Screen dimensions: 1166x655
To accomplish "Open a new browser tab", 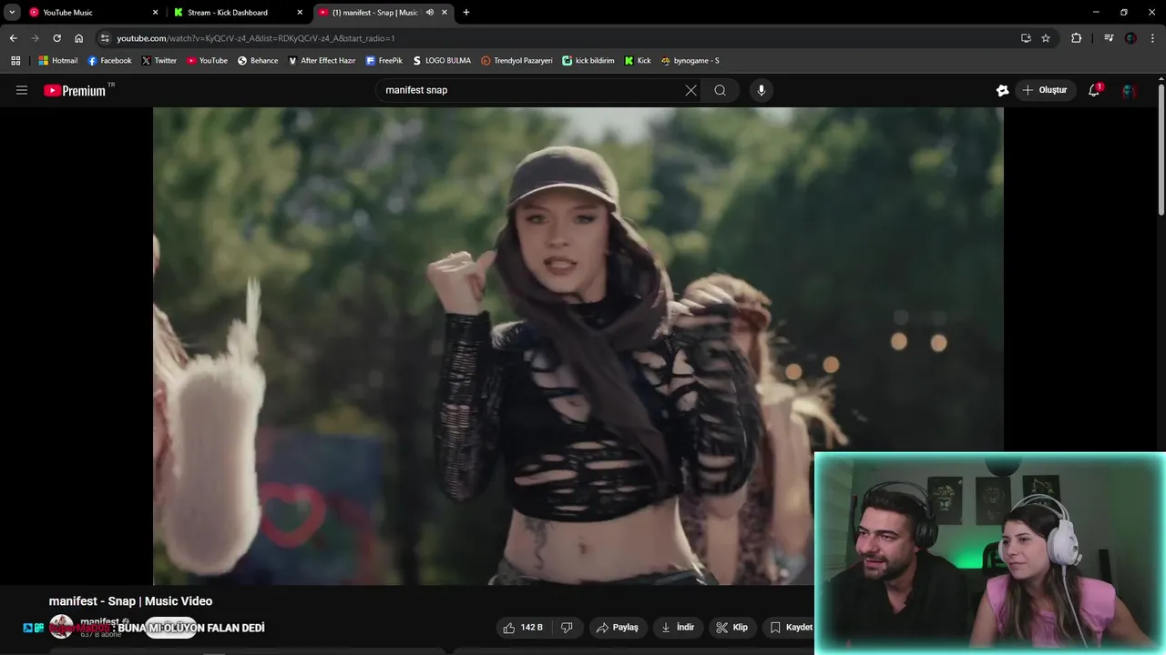I will click(x=466, y=13).
